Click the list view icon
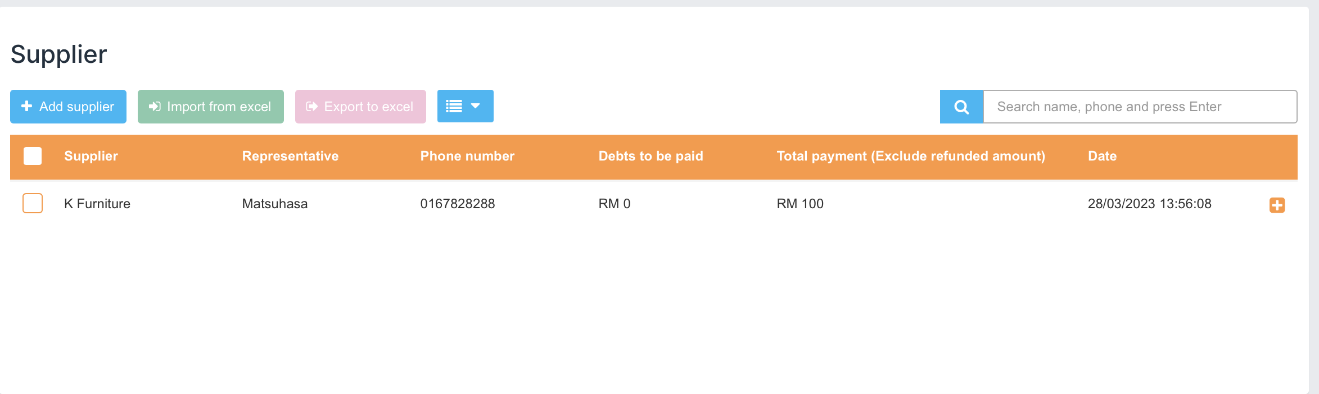Image resolution: width=1319 pixels, height=394 pixels. tap(454, 106)
